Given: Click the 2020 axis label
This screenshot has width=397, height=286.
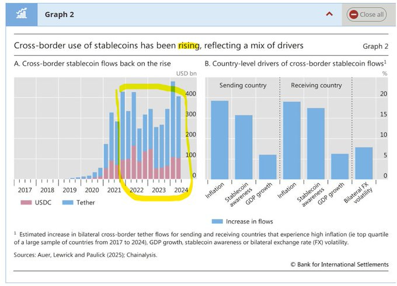Looking at the screenshot, I should coord(92,190).
